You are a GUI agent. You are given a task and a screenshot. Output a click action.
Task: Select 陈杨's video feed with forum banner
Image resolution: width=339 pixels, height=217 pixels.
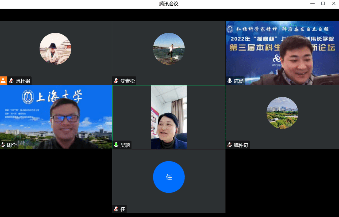coord(282,53)
